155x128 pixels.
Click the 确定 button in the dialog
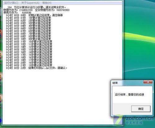pyautogui.click(x=141, y=109)
